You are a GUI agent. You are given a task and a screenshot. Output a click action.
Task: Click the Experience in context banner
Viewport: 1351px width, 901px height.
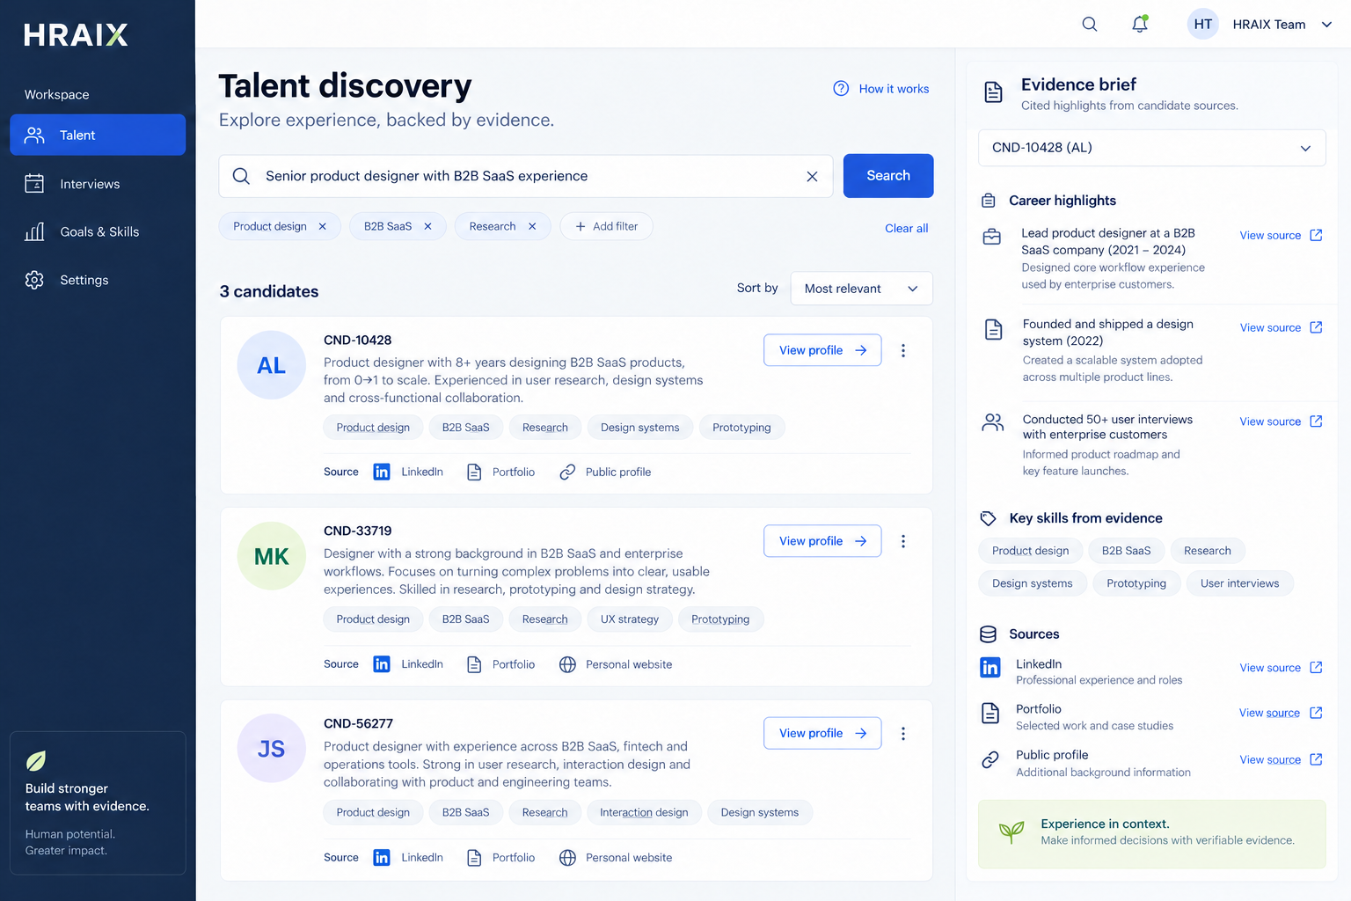pos(1151,833)
